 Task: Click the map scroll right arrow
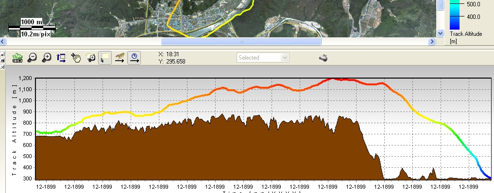pyautogui.click(x=432, y=41)
